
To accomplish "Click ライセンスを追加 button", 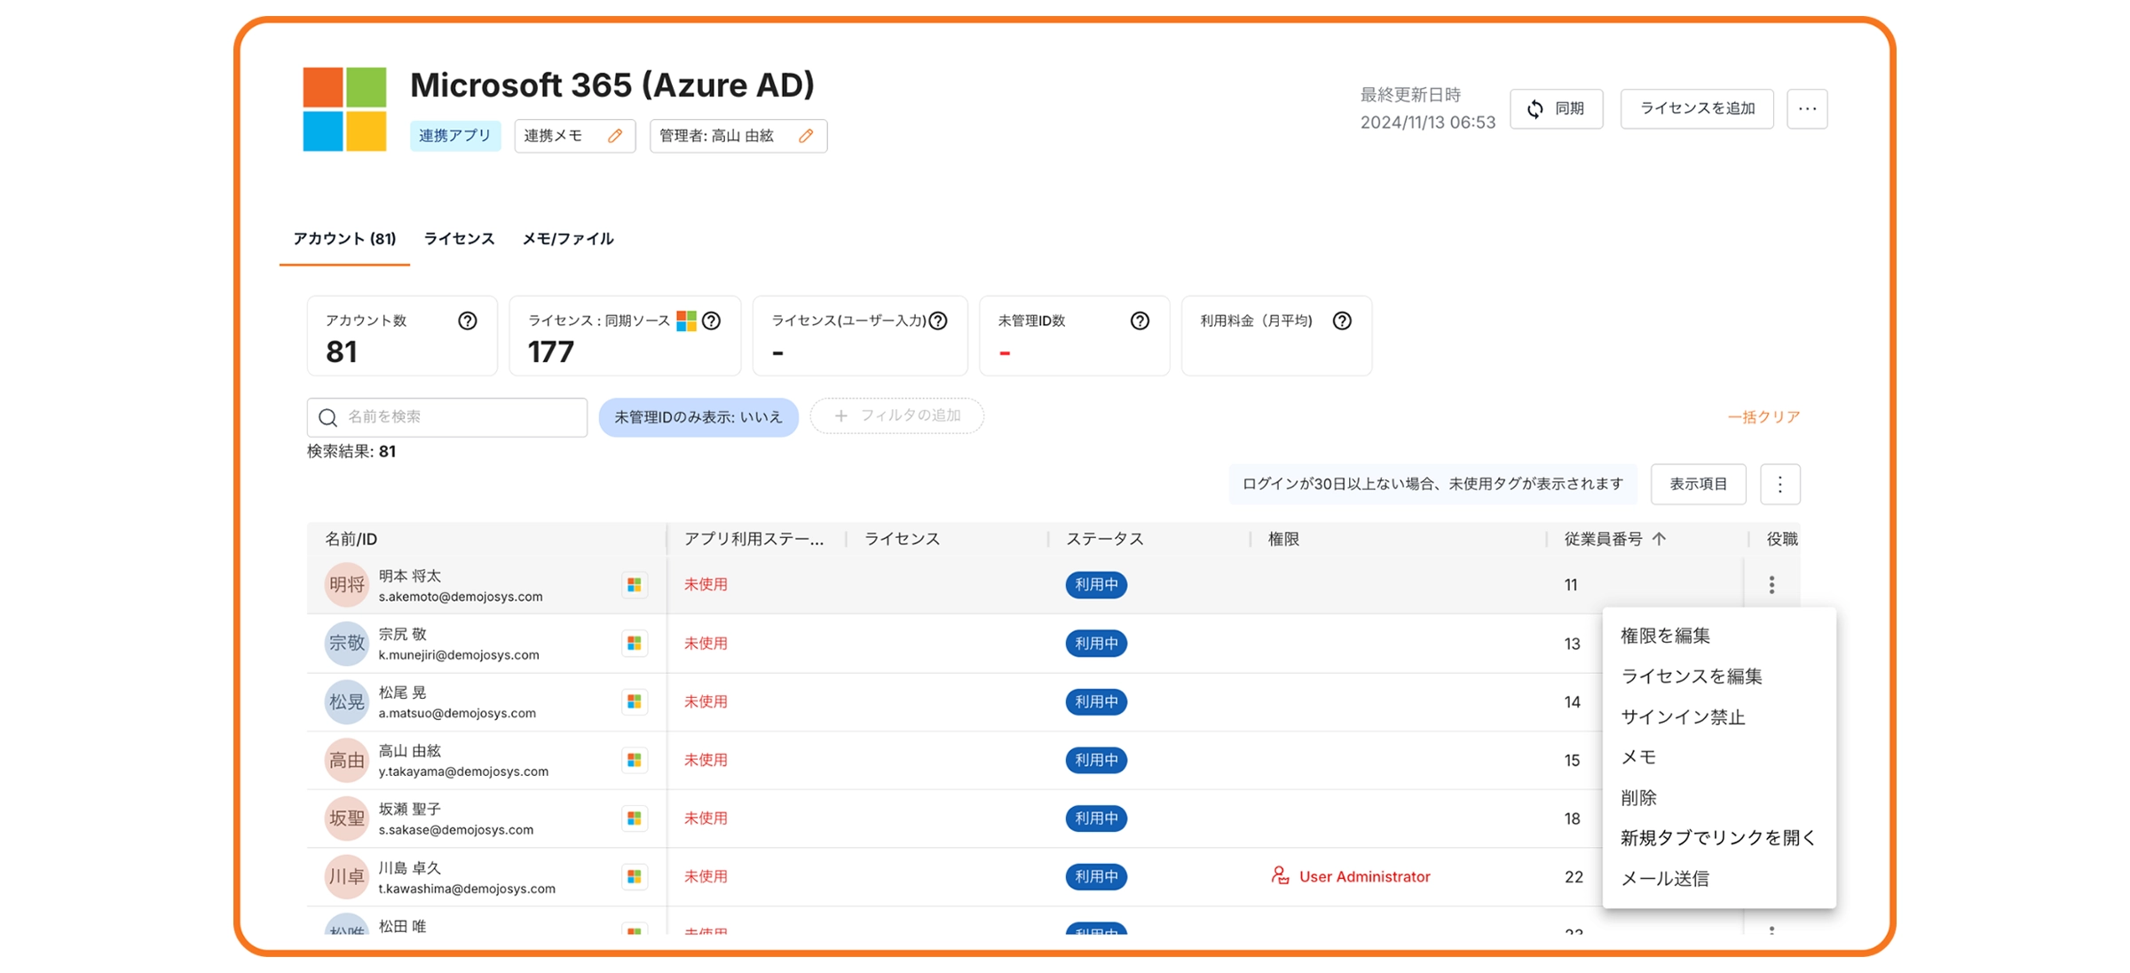I will [x=1697, y=108].
